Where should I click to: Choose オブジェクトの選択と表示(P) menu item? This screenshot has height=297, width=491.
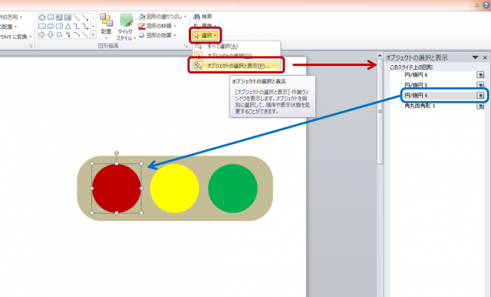(x=236, y=66)
